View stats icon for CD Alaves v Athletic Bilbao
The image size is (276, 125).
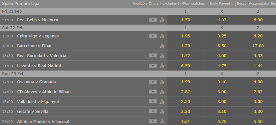(x=162, y=92)
